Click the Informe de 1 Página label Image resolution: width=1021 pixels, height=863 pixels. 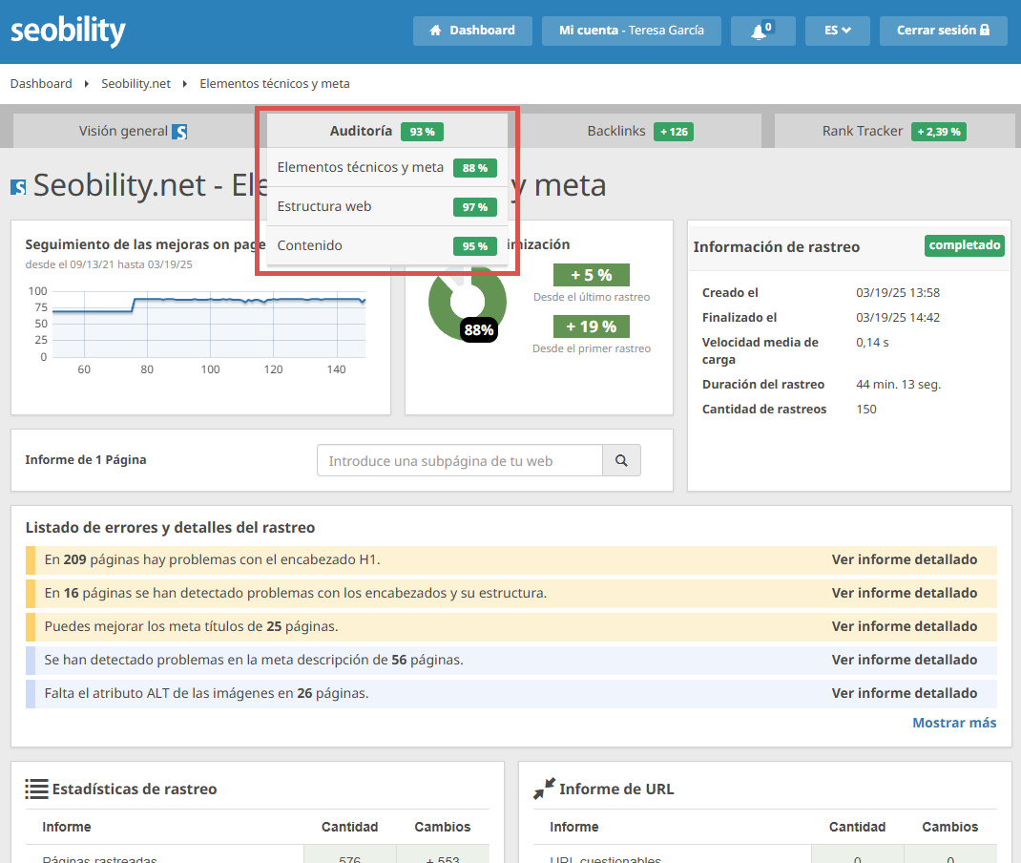point(86,460)
